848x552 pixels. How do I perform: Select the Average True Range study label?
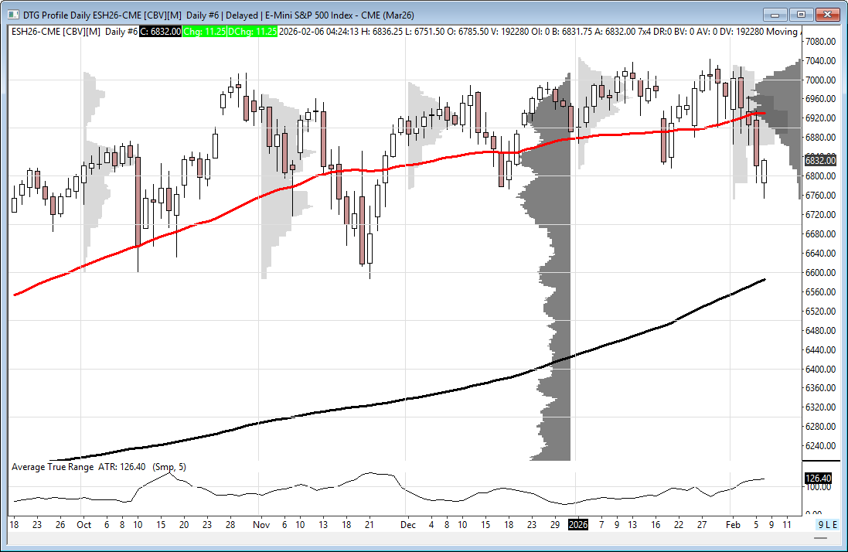pyautogui.click(x=53, y=467)
